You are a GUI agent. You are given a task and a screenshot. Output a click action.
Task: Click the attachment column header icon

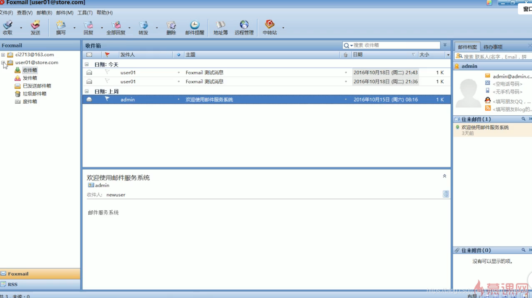click(x=346, y=55)
